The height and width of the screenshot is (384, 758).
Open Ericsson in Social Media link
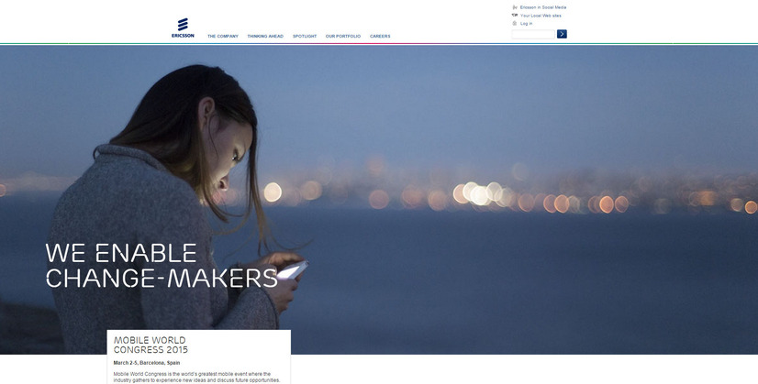coord(543,7)
